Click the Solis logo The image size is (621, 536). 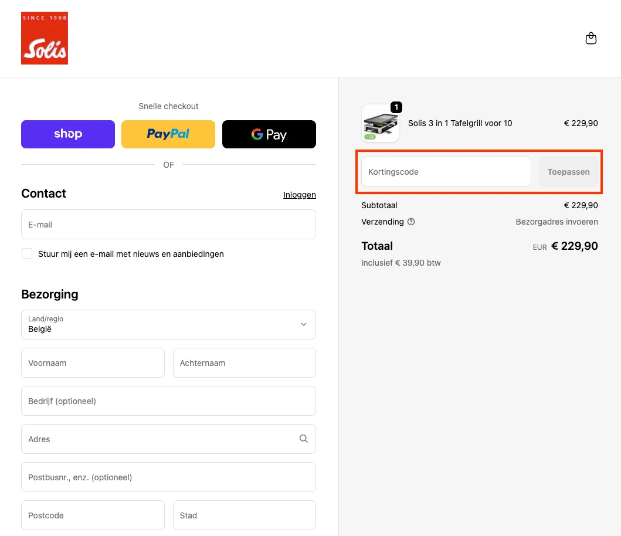point(45,38)
